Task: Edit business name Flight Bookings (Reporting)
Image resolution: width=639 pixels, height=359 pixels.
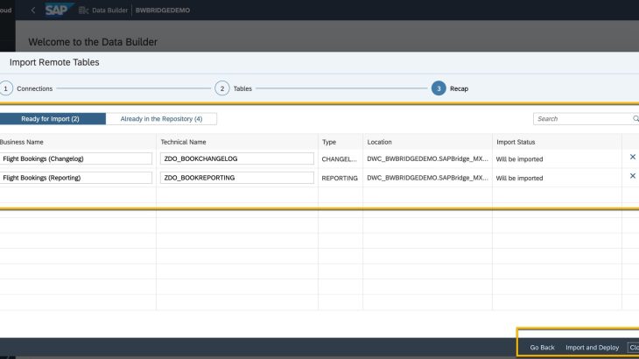Action: click(x=76, y=178)
